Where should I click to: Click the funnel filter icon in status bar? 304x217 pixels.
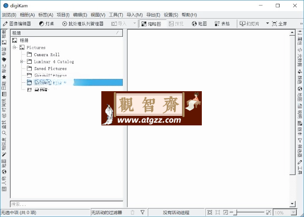(143, 212)
